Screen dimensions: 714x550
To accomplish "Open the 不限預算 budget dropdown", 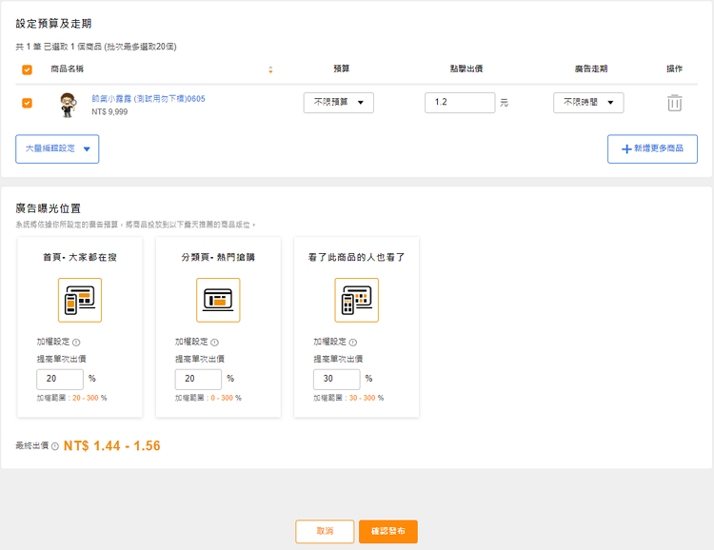I will 338,103.
